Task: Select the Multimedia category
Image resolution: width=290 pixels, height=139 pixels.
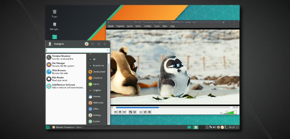Action: (97, 103)
